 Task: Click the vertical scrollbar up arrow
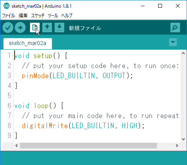tap(183, 53)
